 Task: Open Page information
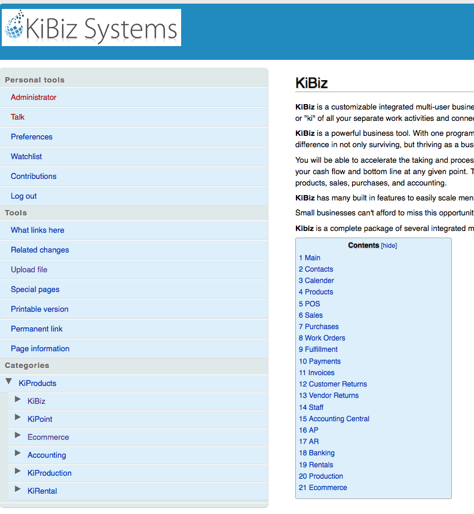click(40, 348)
